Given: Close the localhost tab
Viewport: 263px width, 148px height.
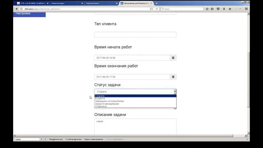Looking at the screenshot, I should pyautogui.click(x=48, y=3).
